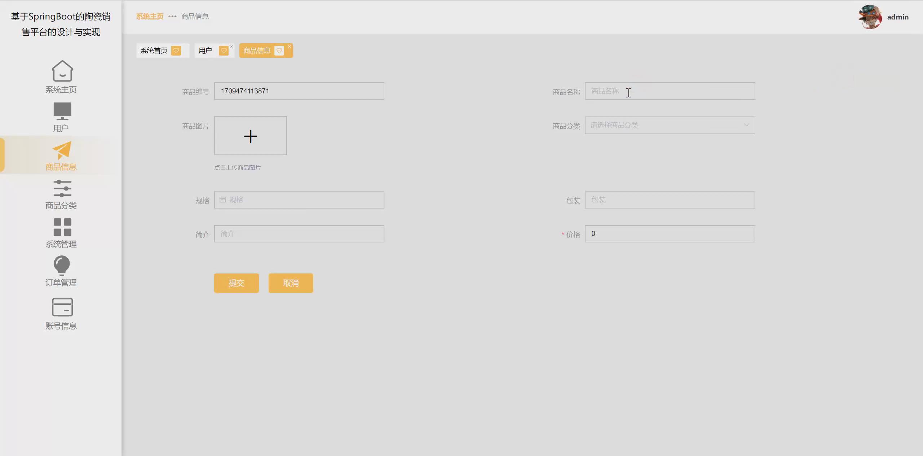This screenshot has width=923, height=456.
Task: Click the 账号信息 card icon
Action: [62, 307]
